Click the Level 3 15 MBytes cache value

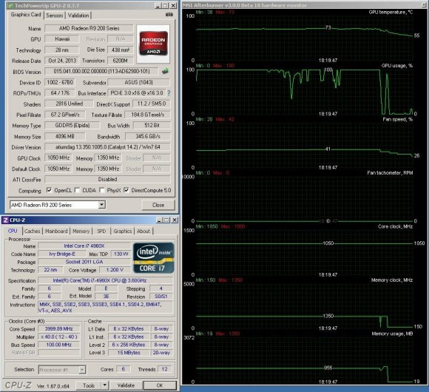point(129,353)
